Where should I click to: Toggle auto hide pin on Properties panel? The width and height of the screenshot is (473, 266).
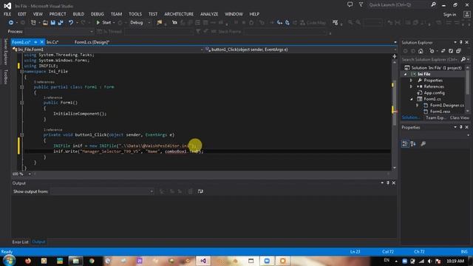click(x=461, y=127)
